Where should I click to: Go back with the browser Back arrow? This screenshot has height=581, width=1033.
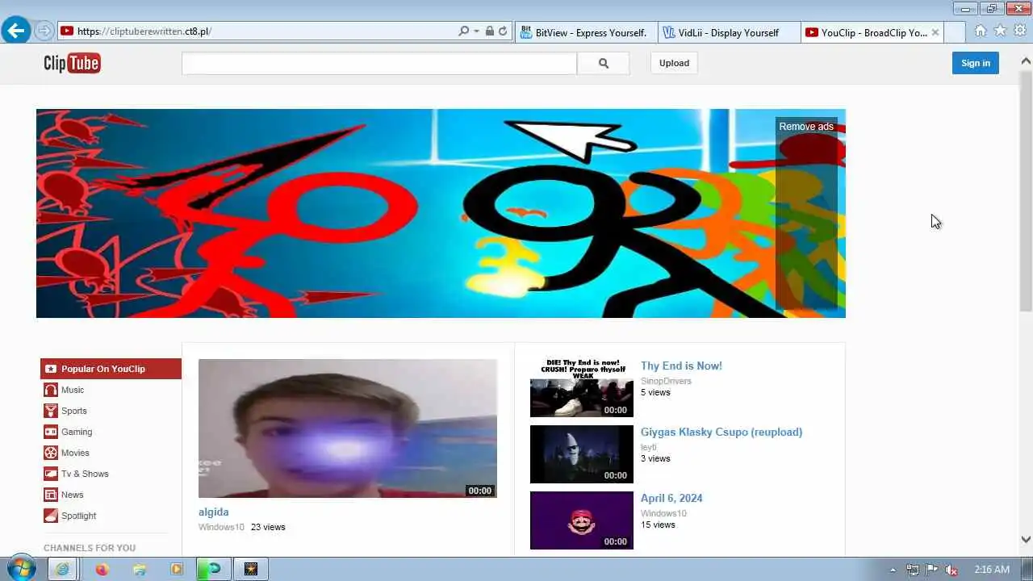[15, 31]
